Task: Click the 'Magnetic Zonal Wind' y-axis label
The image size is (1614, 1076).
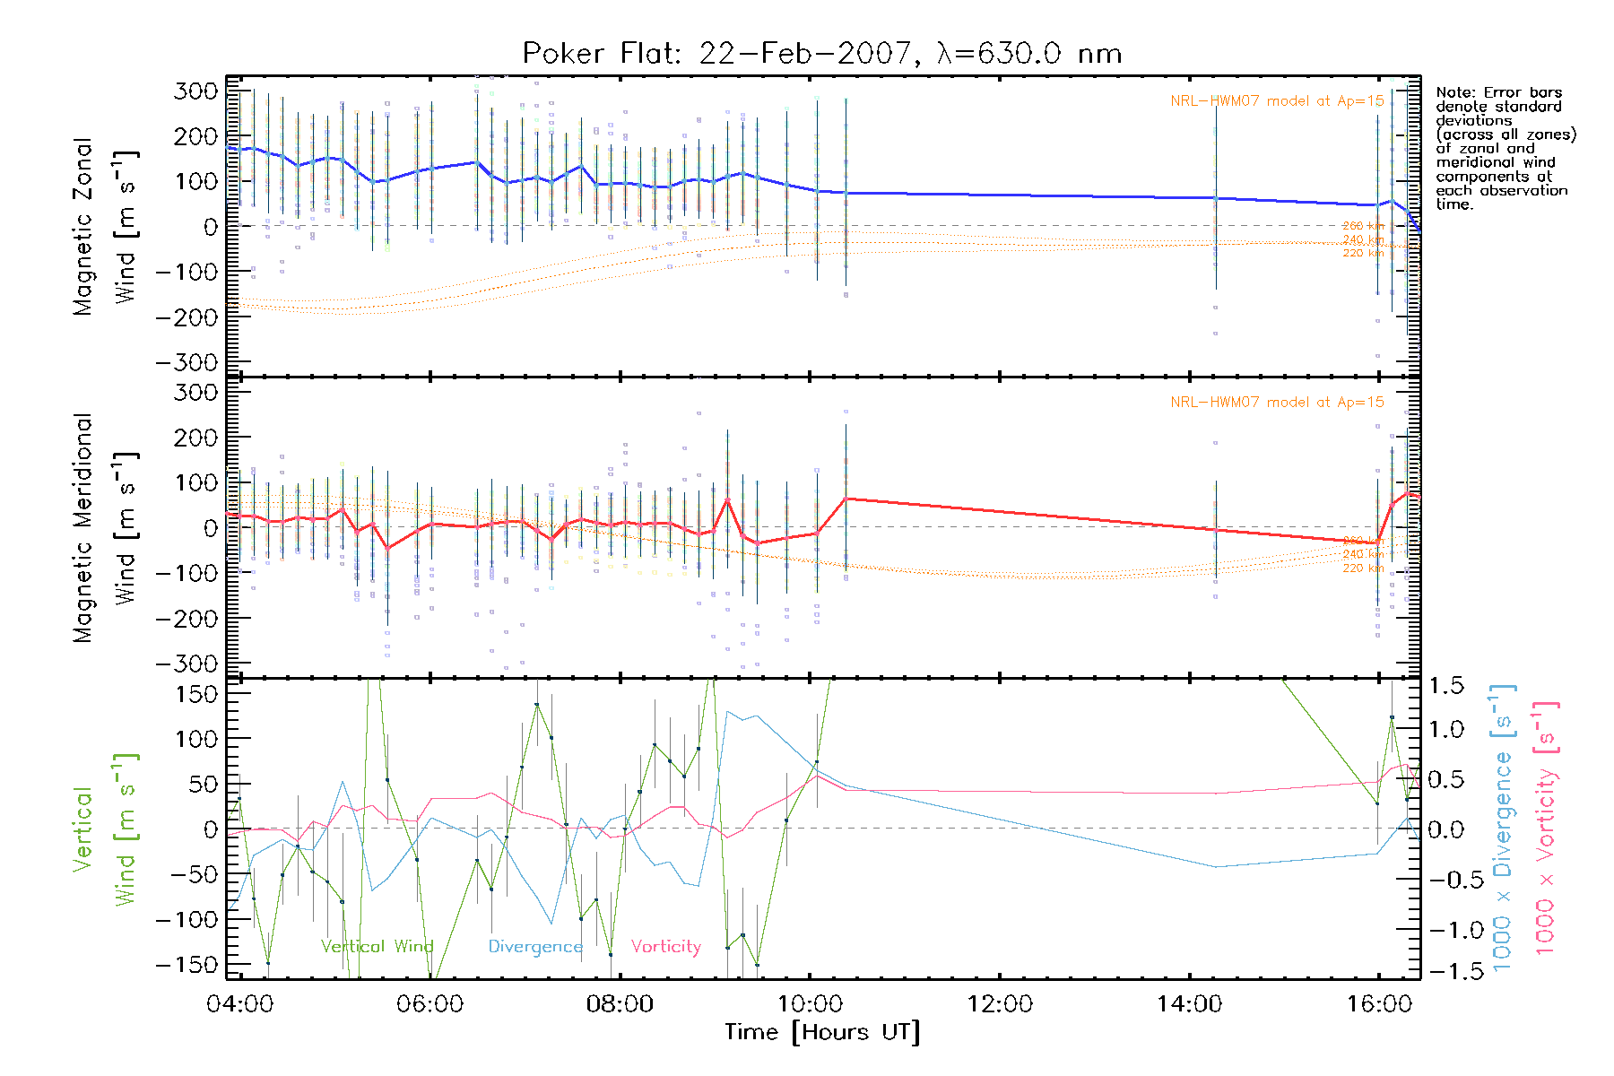Action: click(x=104, y=227)
